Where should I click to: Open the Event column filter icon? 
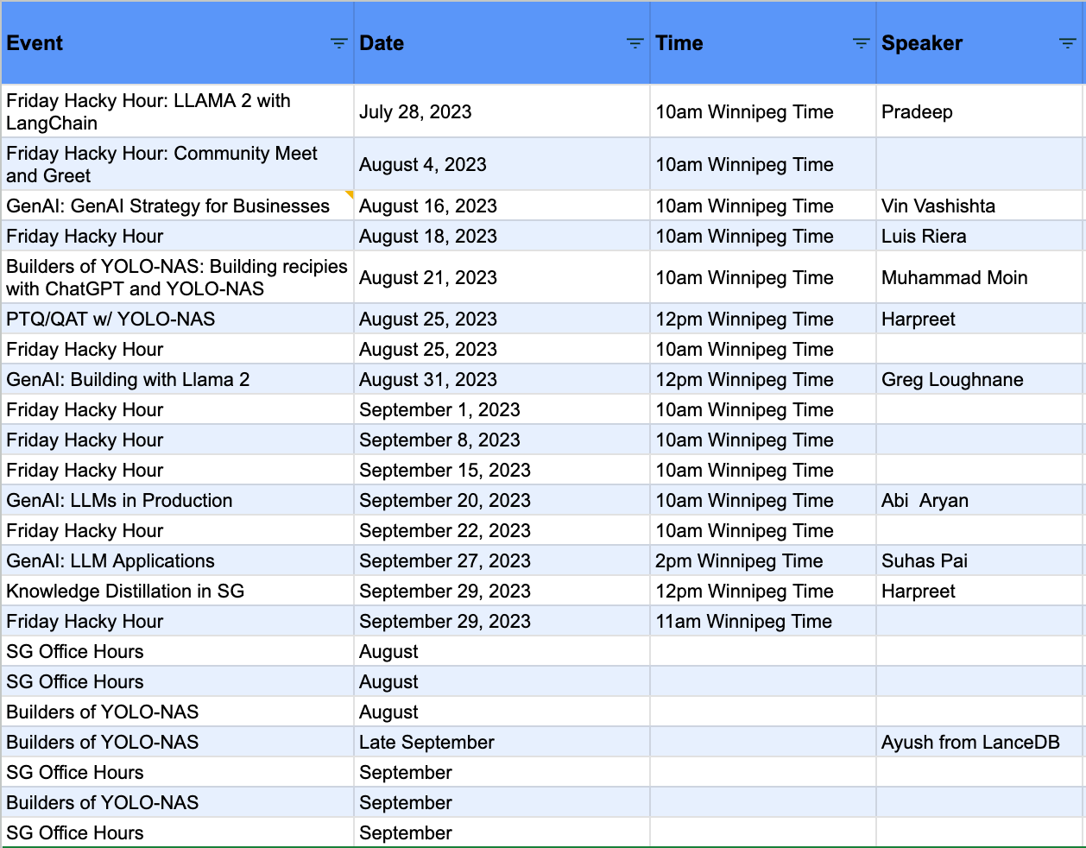pyautogui.click(x=339, y=43)
